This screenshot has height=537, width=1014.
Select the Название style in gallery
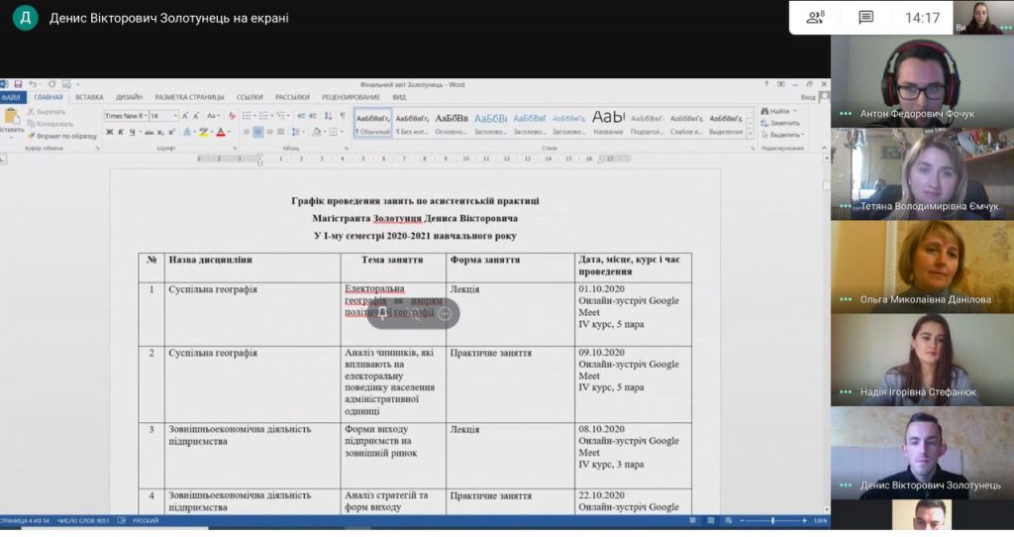(608, 124)
